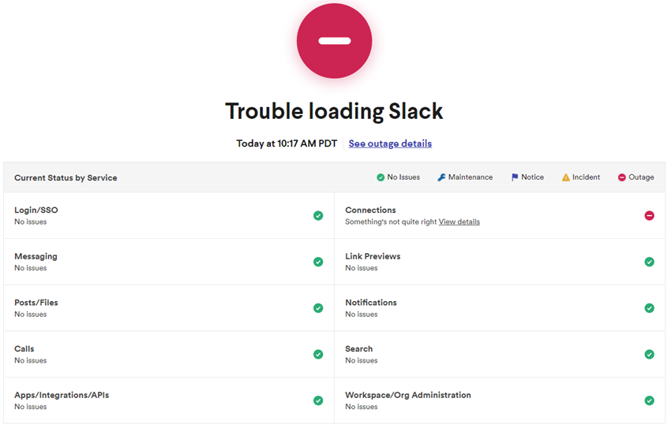Click the Workspace/Org Administration green check icon
This screenshot has width=671, height=428.
pos(649,400)
